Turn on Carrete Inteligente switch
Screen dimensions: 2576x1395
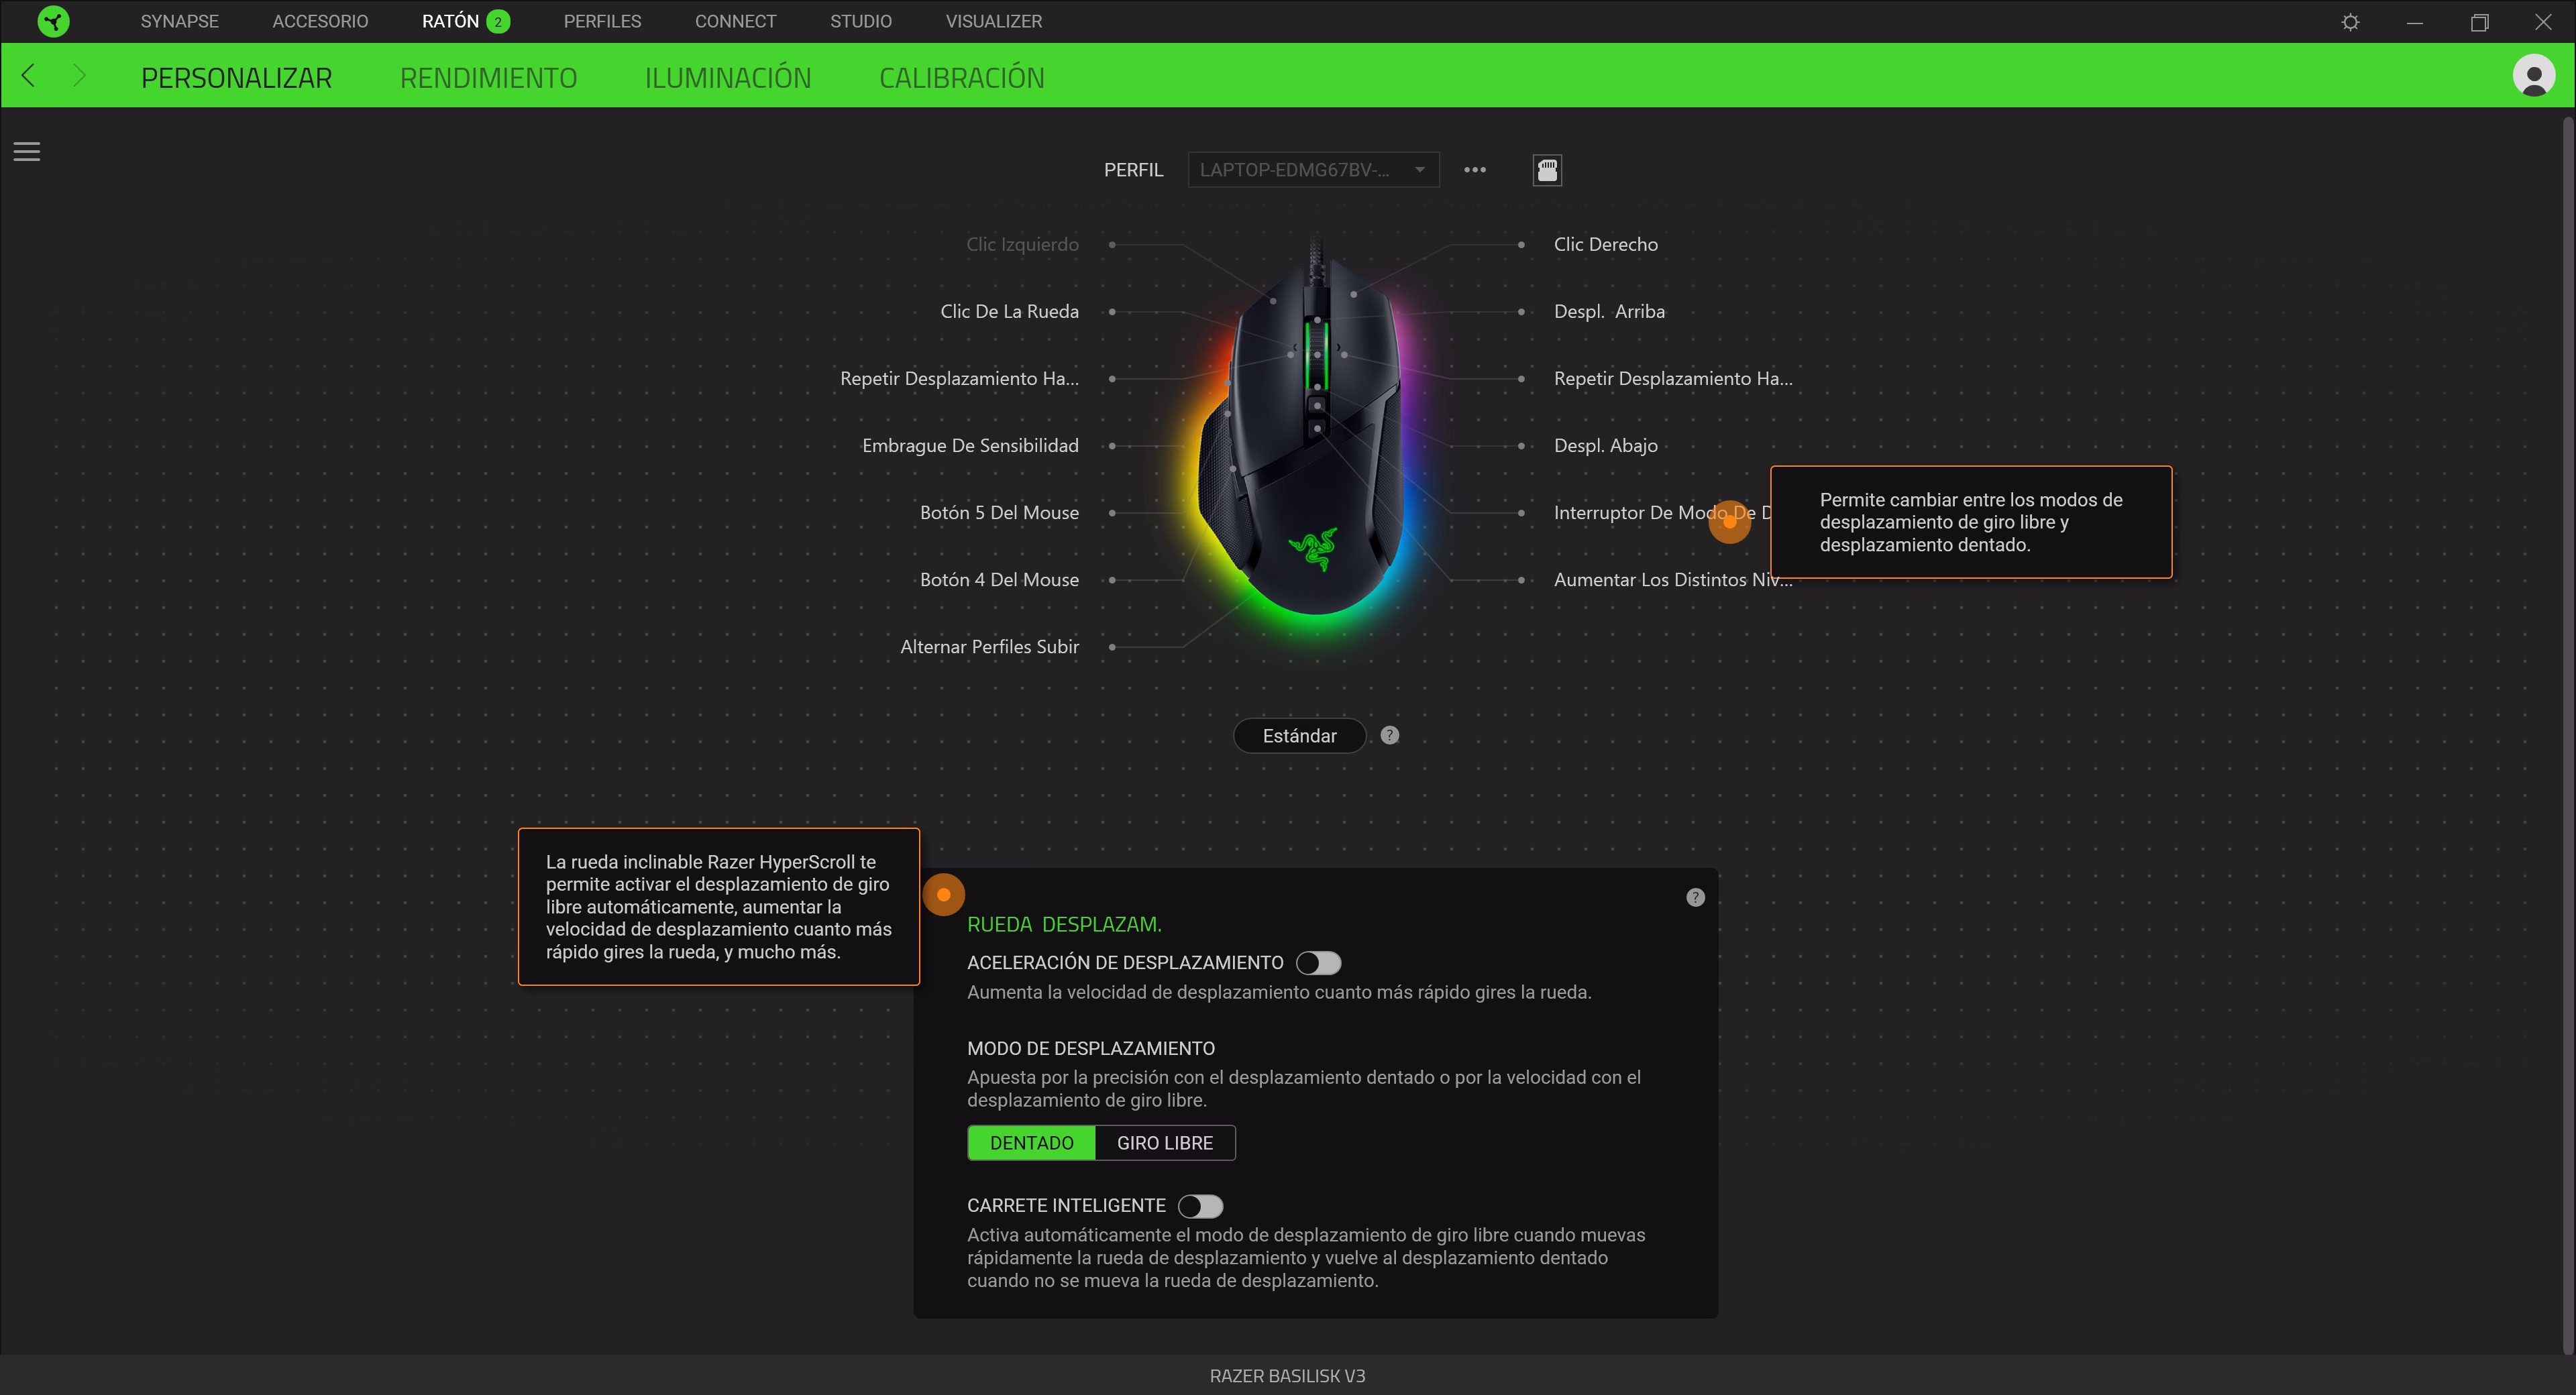point(1200,1206)
